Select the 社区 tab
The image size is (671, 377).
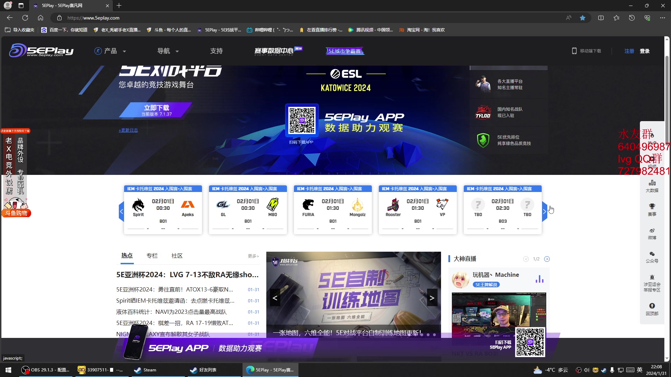pos(177,256)
